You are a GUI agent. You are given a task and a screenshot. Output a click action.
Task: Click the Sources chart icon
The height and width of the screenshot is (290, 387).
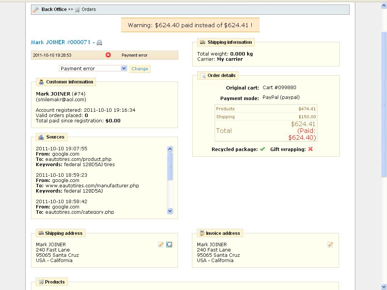point(41,137)
